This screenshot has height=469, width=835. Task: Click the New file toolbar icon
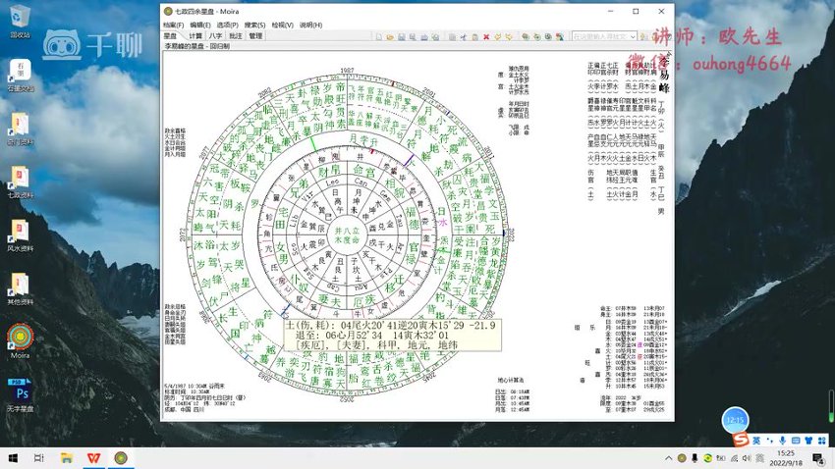click(378, 36)
